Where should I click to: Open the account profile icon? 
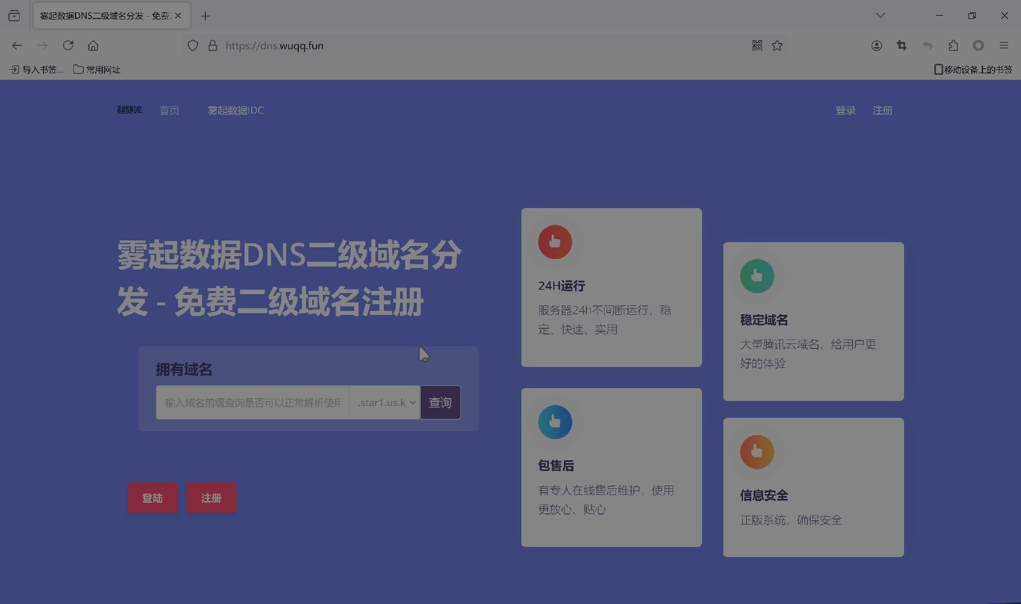(877, 45)
